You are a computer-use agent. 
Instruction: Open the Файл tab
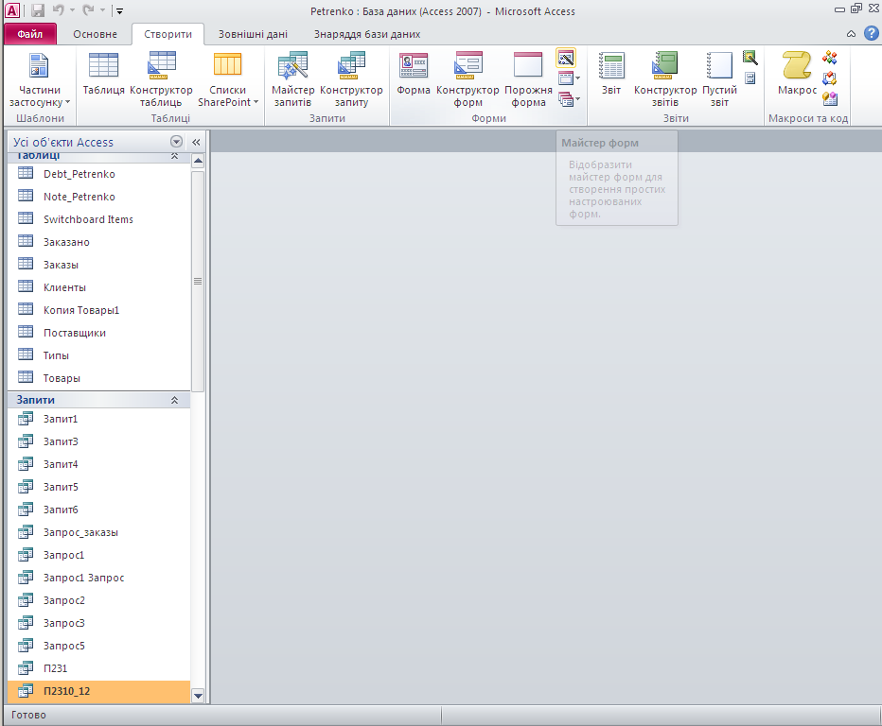click(x=29, y=34)
